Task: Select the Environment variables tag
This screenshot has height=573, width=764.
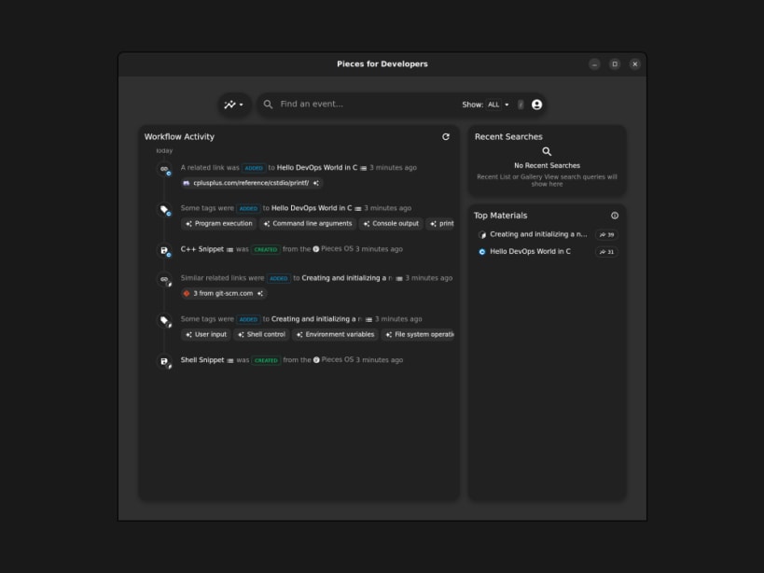Action: pyautogui.click(x=335, y=335)
